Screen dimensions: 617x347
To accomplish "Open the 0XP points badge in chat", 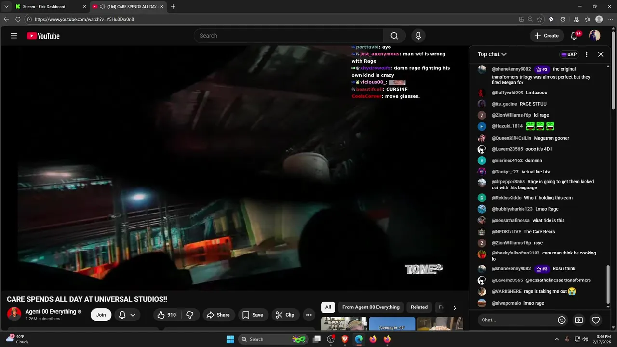I will 569,54.
